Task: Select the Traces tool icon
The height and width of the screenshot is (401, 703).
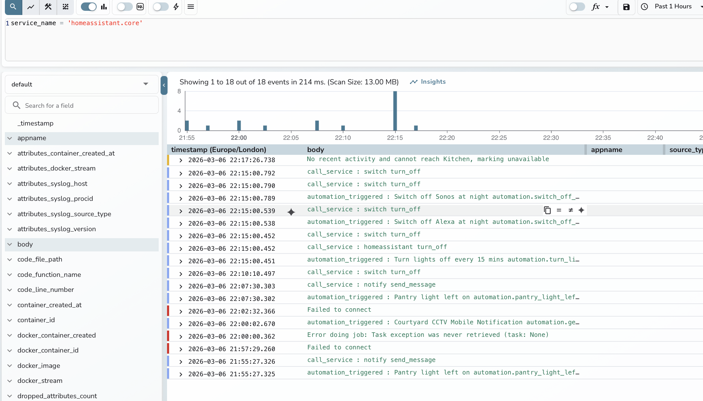Action: click(x=48, y=7)
